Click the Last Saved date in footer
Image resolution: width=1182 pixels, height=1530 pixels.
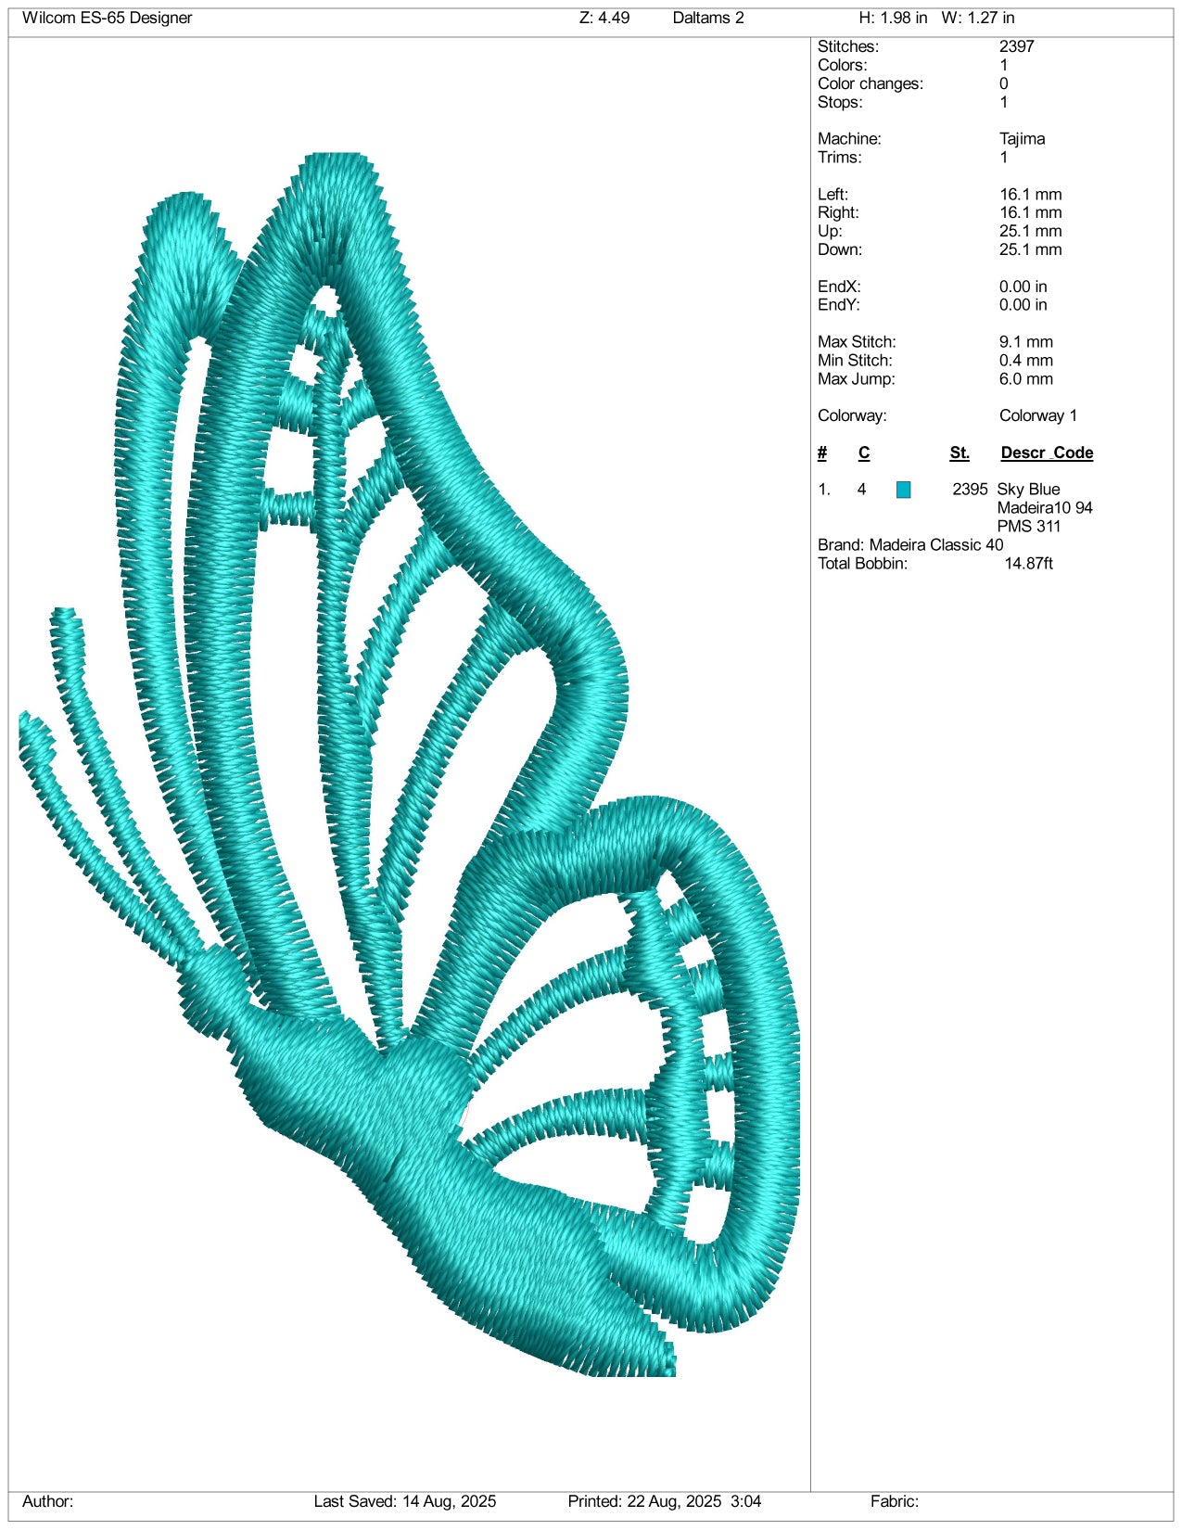click(405, 1501)
